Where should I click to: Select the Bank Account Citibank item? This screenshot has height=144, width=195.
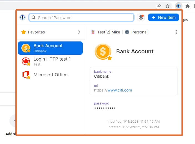(50, 48)
